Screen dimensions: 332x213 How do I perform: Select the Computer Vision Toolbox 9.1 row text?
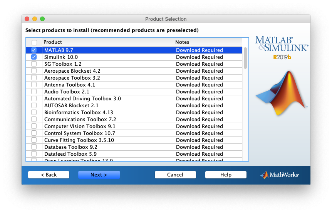click(80, 126)
